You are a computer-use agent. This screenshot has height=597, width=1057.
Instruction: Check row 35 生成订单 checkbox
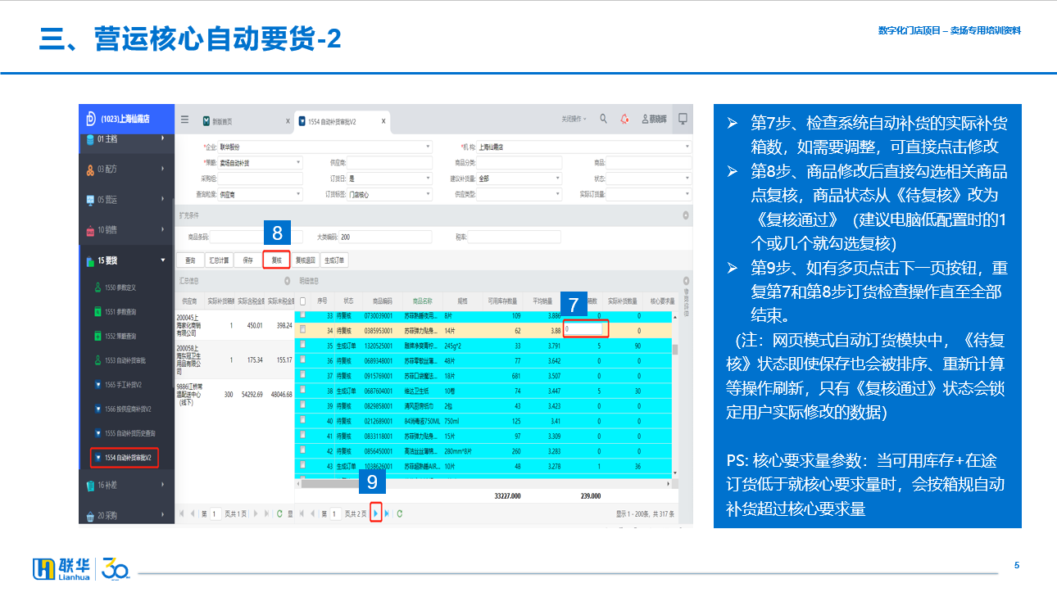(302, 346)
